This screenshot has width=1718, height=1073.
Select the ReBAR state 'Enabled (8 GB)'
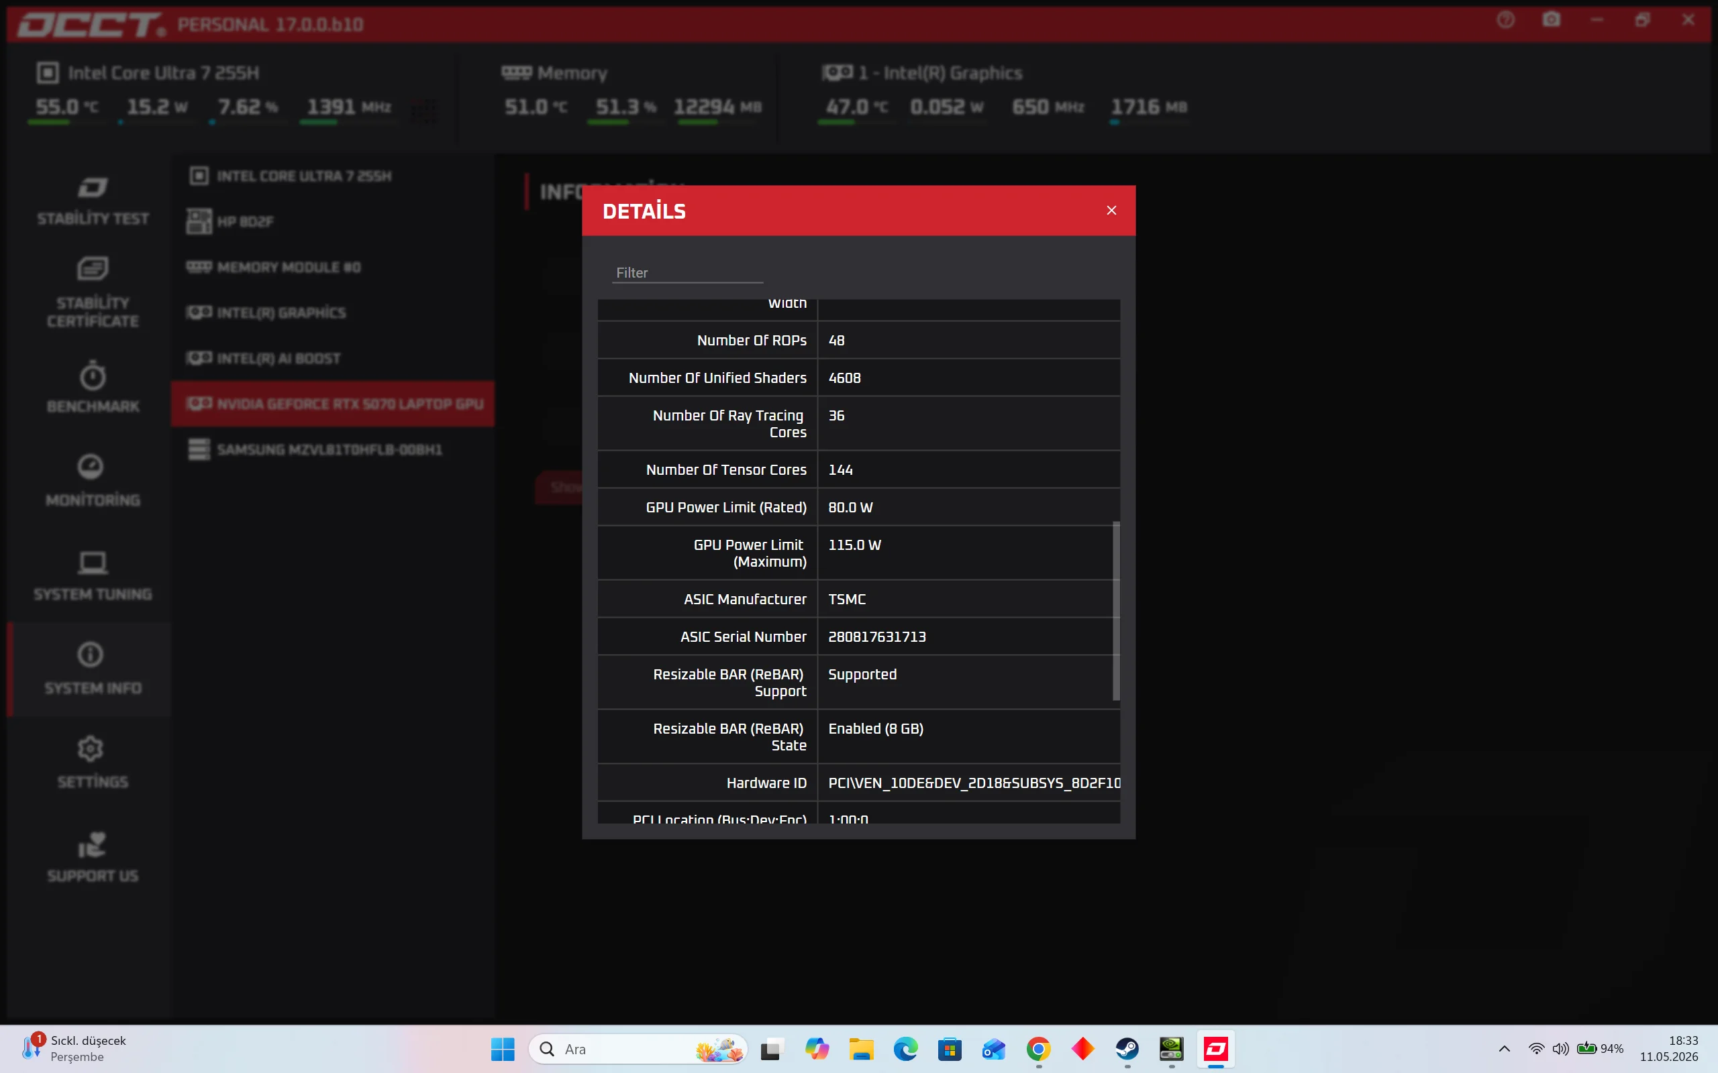[876, 729]
